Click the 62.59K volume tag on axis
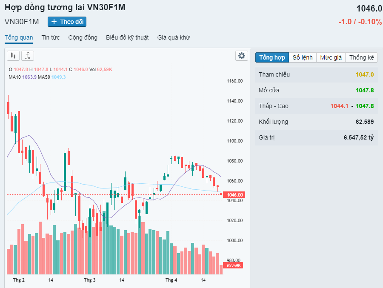383x288 pixels. click(x=234, y=265)
